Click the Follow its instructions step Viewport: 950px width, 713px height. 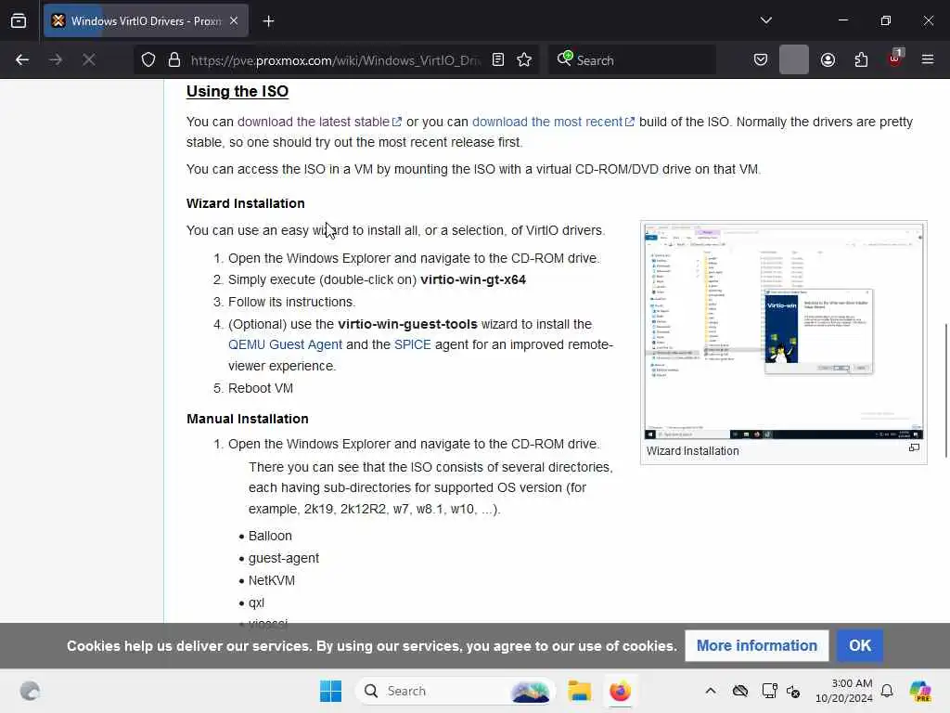[x=291, y=302]
